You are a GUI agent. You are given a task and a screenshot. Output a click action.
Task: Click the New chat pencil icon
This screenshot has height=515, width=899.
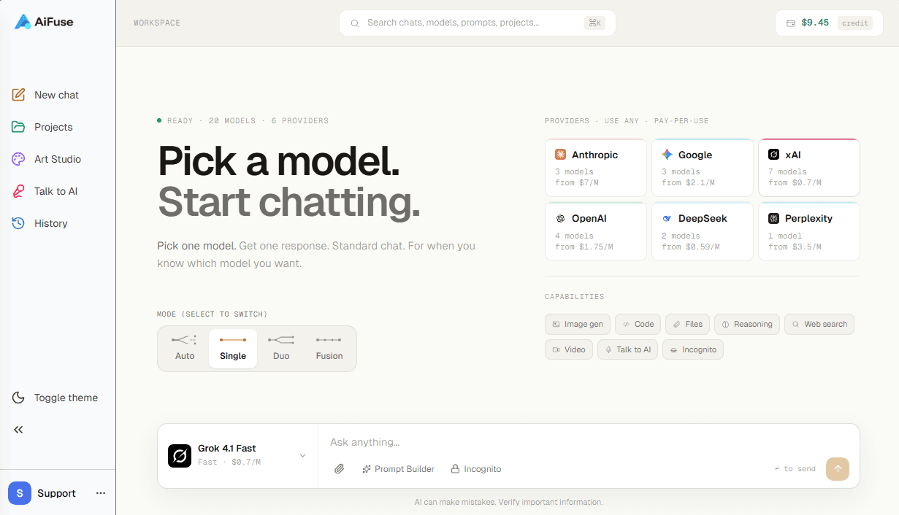pyautogui.click(x=19, y=95)
